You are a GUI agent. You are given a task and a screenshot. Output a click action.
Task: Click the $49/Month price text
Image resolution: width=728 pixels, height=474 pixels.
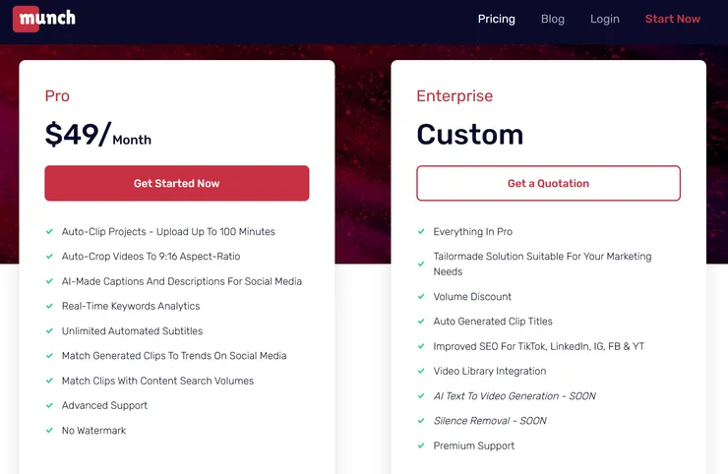97,136
